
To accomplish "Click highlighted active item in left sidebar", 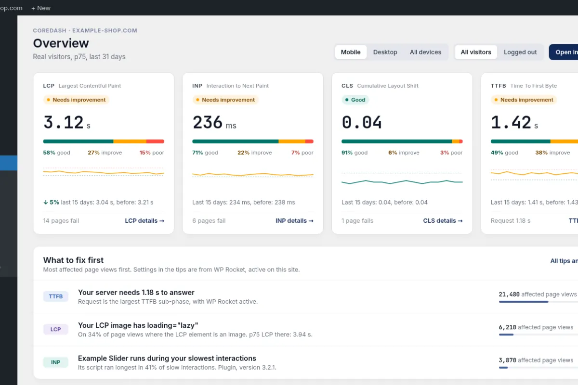I will (x=9, y=163).
